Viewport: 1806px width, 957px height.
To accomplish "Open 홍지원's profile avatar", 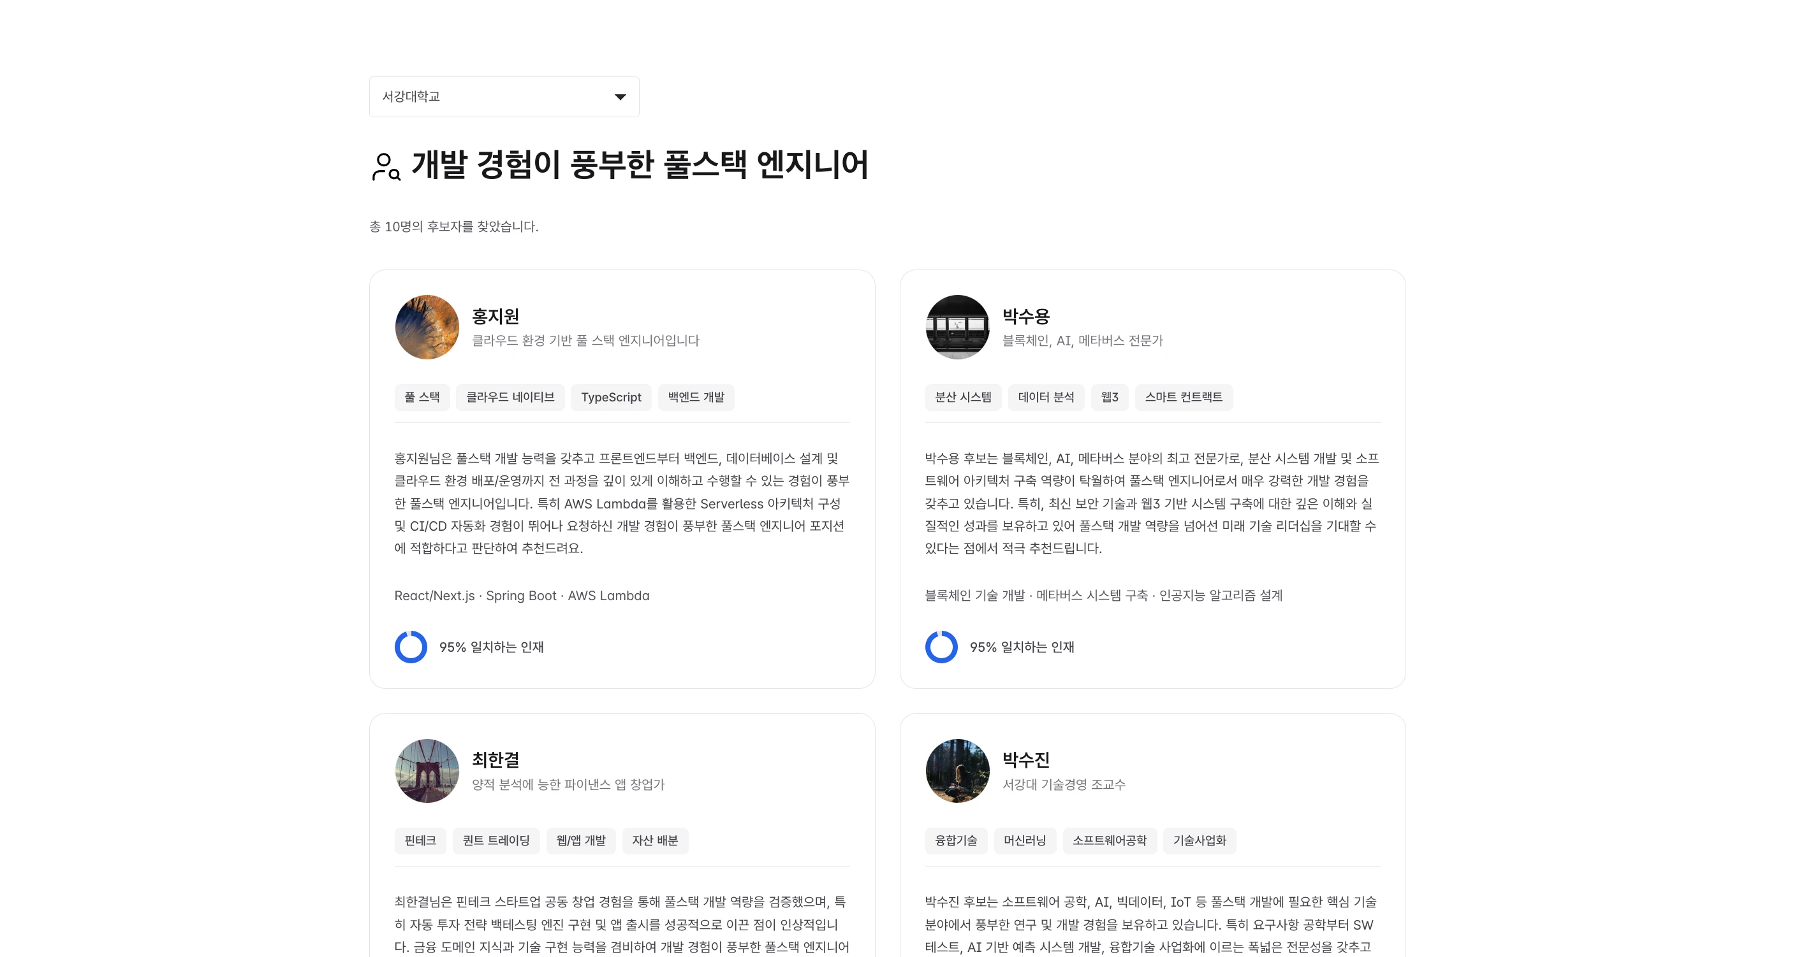I will (427, 327).
